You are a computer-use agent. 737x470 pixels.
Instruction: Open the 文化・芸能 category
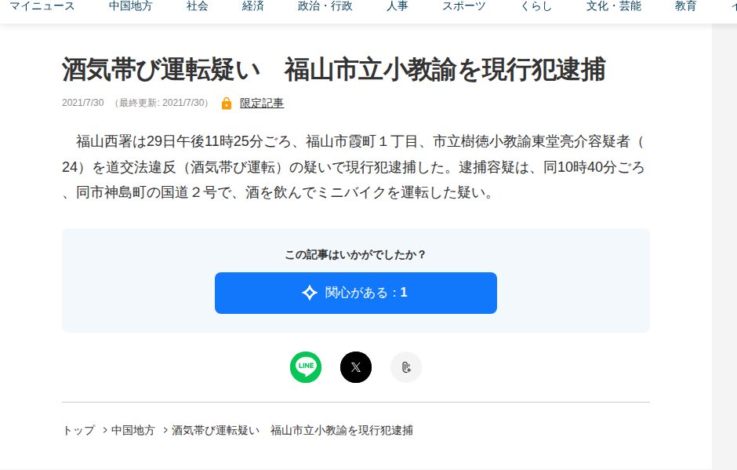tap(613, 6)
